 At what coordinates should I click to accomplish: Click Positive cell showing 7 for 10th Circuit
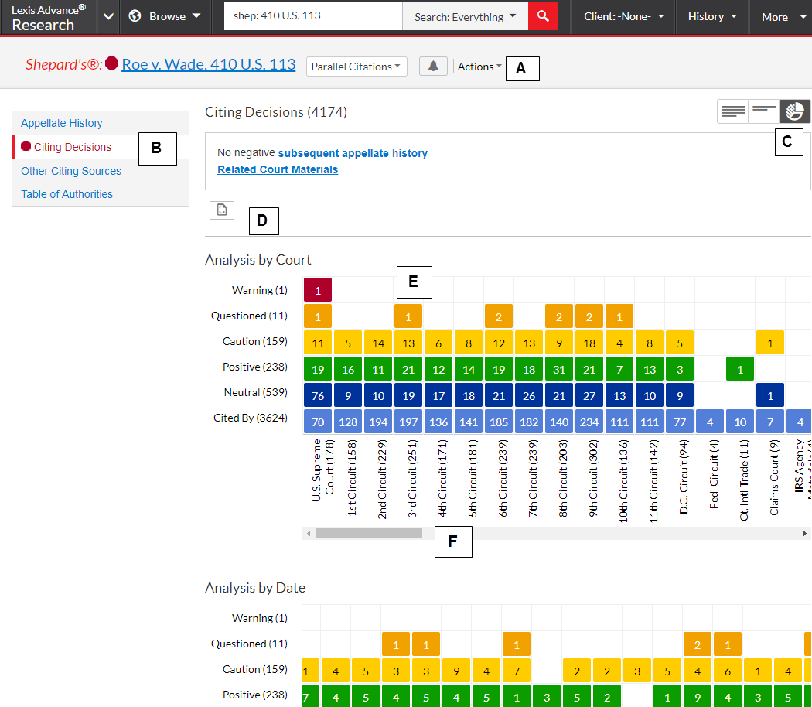pyautogui.click(x=619, y=369)
